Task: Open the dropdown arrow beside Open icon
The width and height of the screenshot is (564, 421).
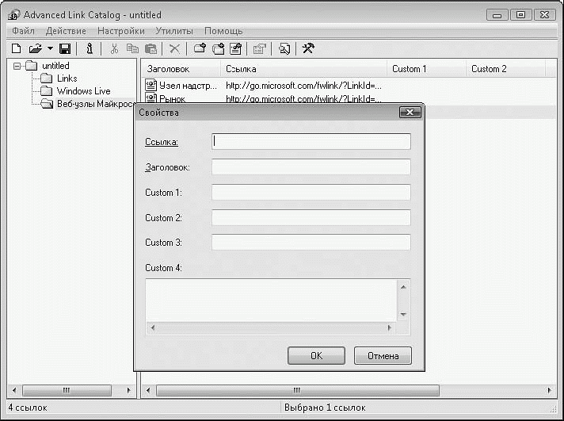Action: (50, 49)
